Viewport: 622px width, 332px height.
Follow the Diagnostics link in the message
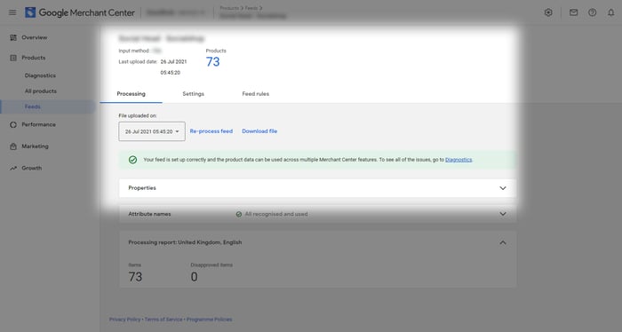point(459,160)
